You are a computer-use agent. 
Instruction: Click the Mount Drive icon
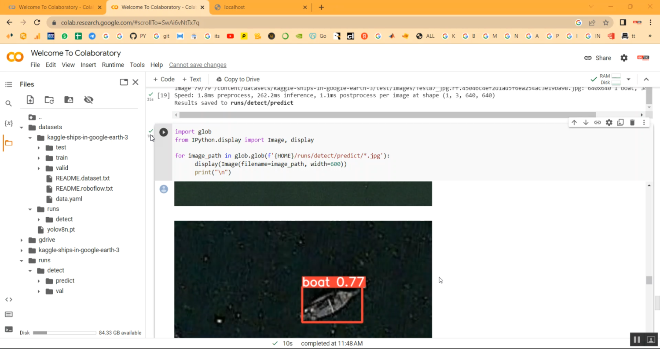pos(69,100)
